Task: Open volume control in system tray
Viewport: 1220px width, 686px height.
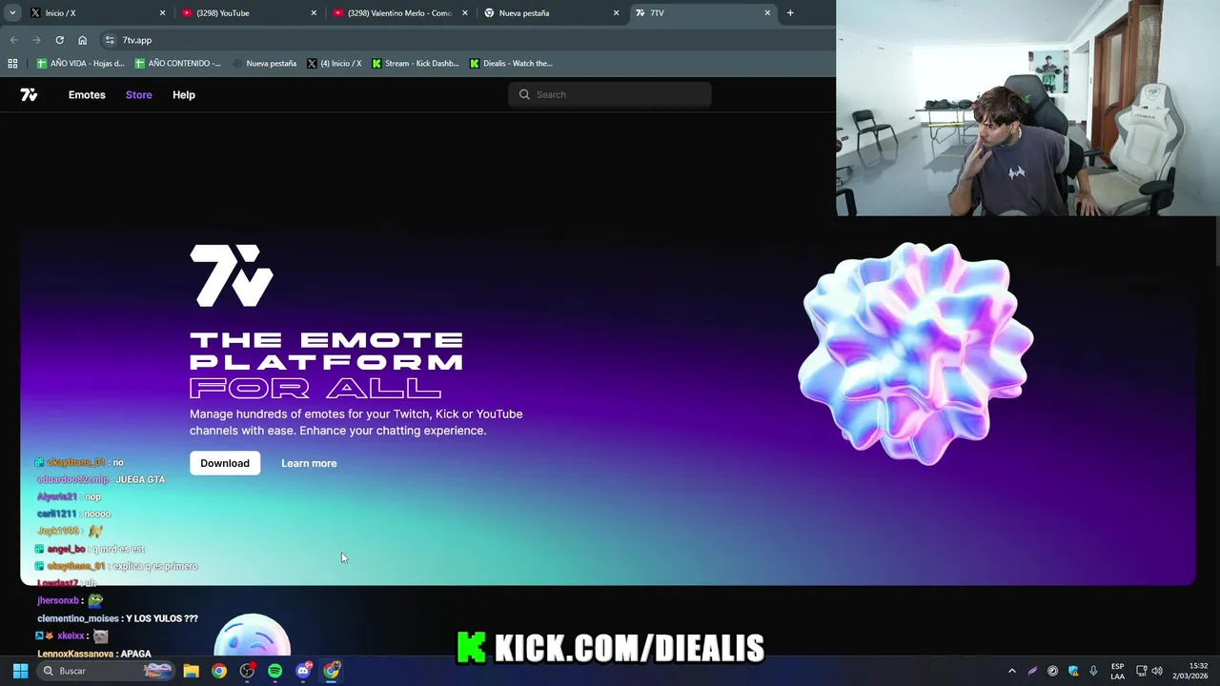Action: pos(1157,671)
